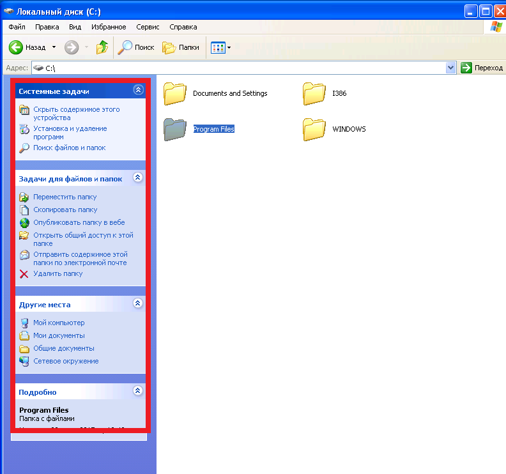Screen dimensions: 506x474
Task: Toggle the Папки folders pane button
Action: pos(181,47)
